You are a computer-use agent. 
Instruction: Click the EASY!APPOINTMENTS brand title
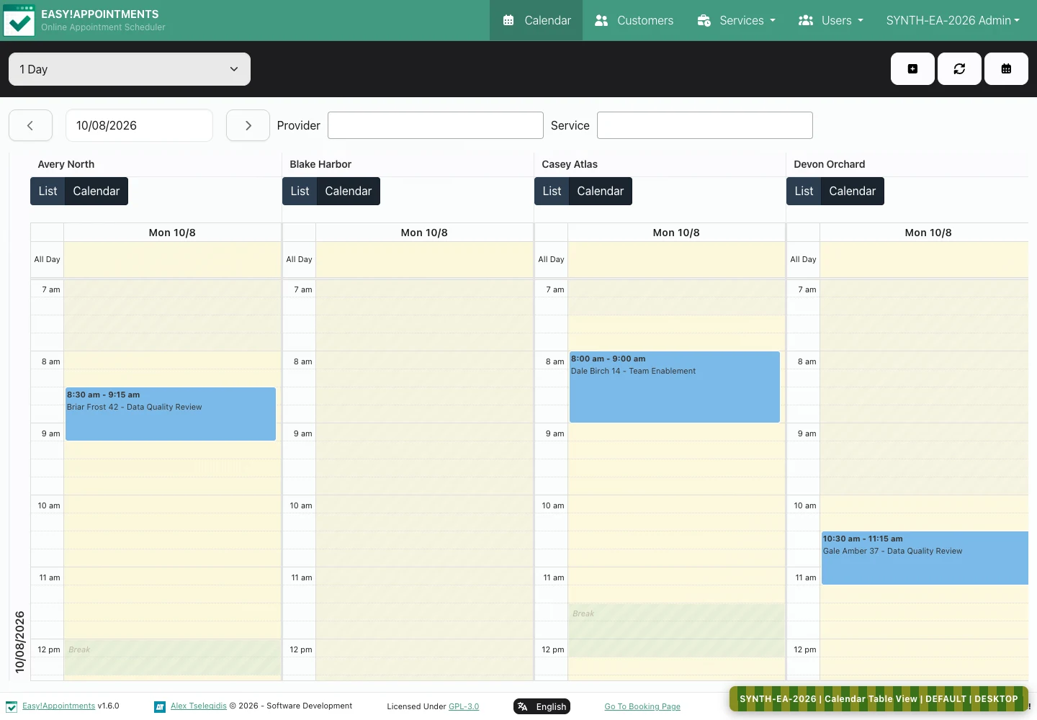pos(100,14)
